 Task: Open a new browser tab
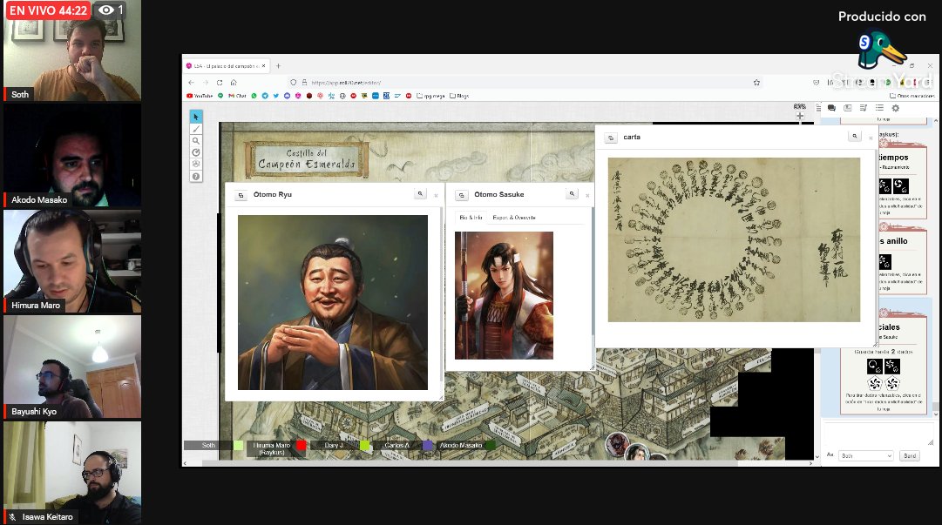[x=278, y=66]
